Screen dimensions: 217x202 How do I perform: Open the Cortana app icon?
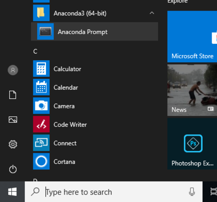(x=41, y=161)
